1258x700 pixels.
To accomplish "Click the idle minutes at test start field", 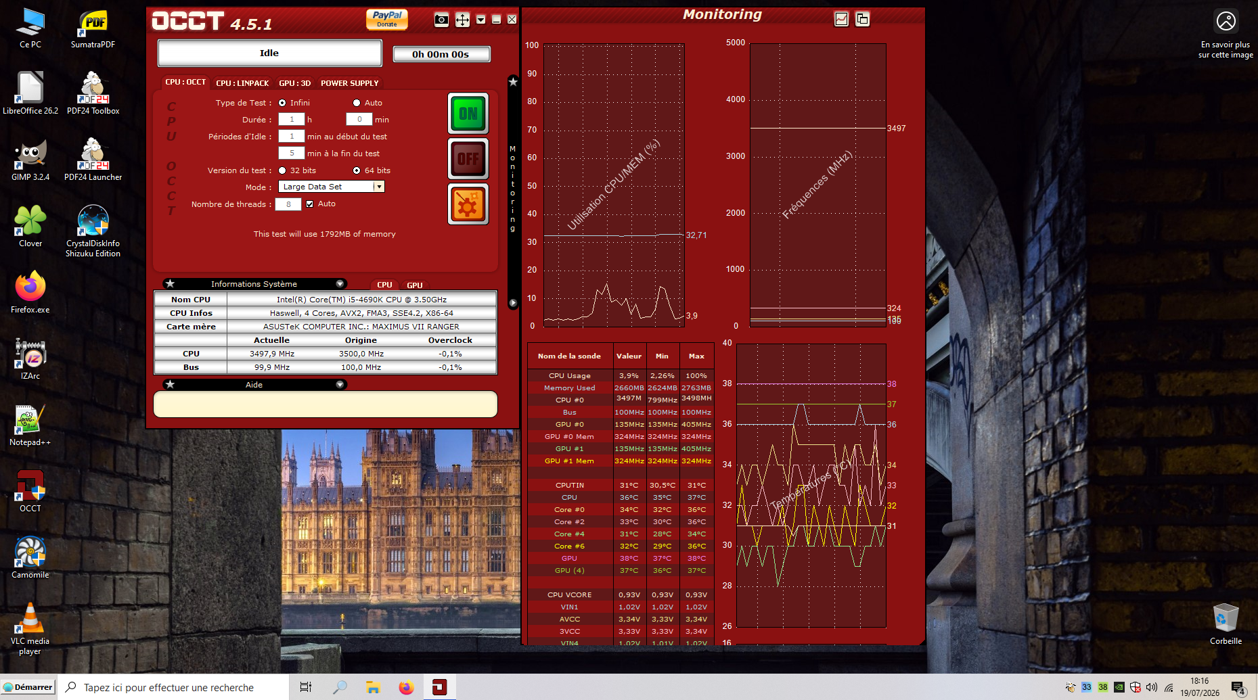I will [x=292, y=136].
